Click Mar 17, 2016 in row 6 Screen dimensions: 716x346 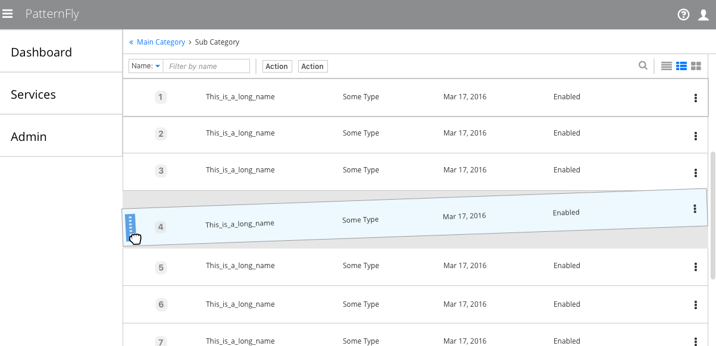(465, 304)
